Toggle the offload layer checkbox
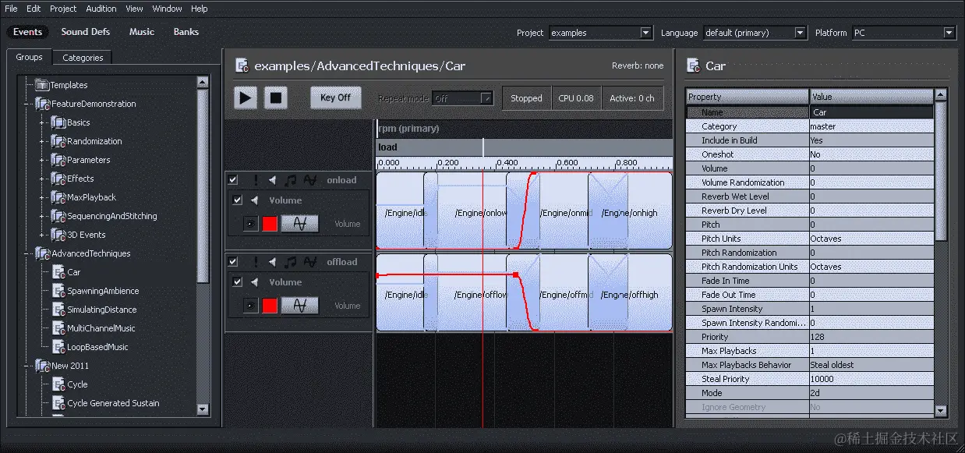Viewport: 965px width, 453px height. (233, 262)
